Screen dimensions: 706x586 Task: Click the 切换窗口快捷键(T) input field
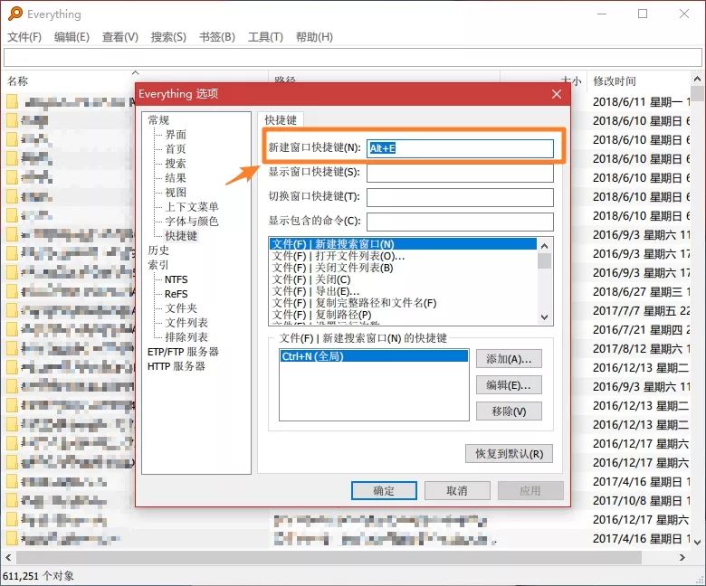460,197
